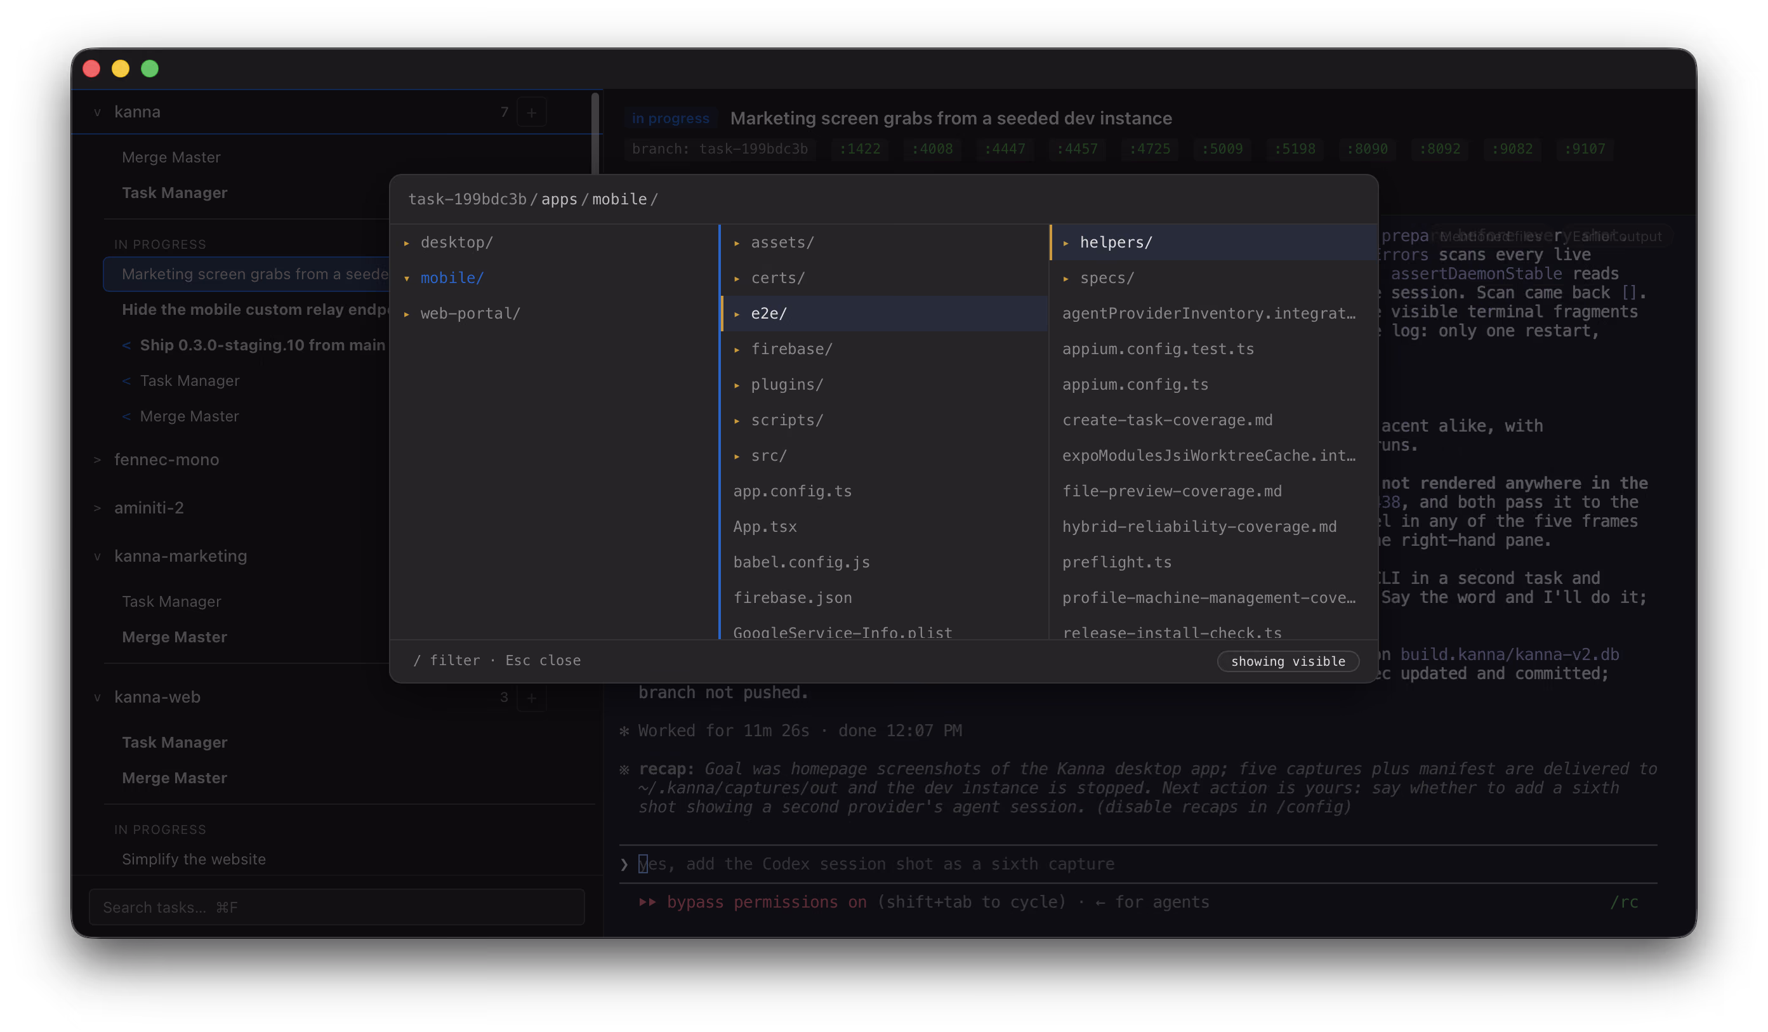
Task: Open App.tsx file
Action: 885,527
